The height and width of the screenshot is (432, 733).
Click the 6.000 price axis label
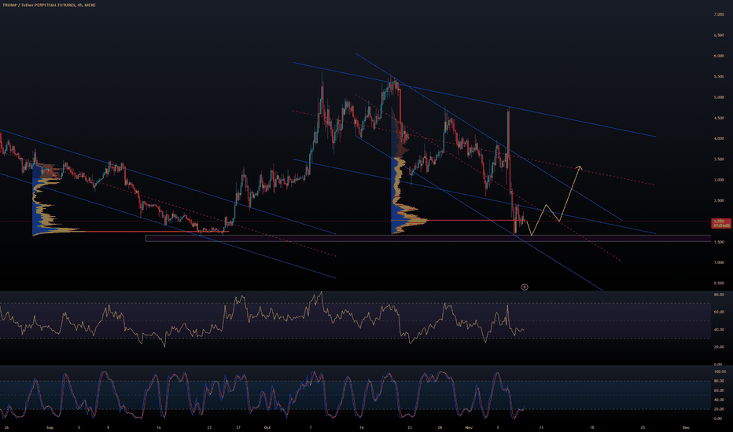[719, 56]
